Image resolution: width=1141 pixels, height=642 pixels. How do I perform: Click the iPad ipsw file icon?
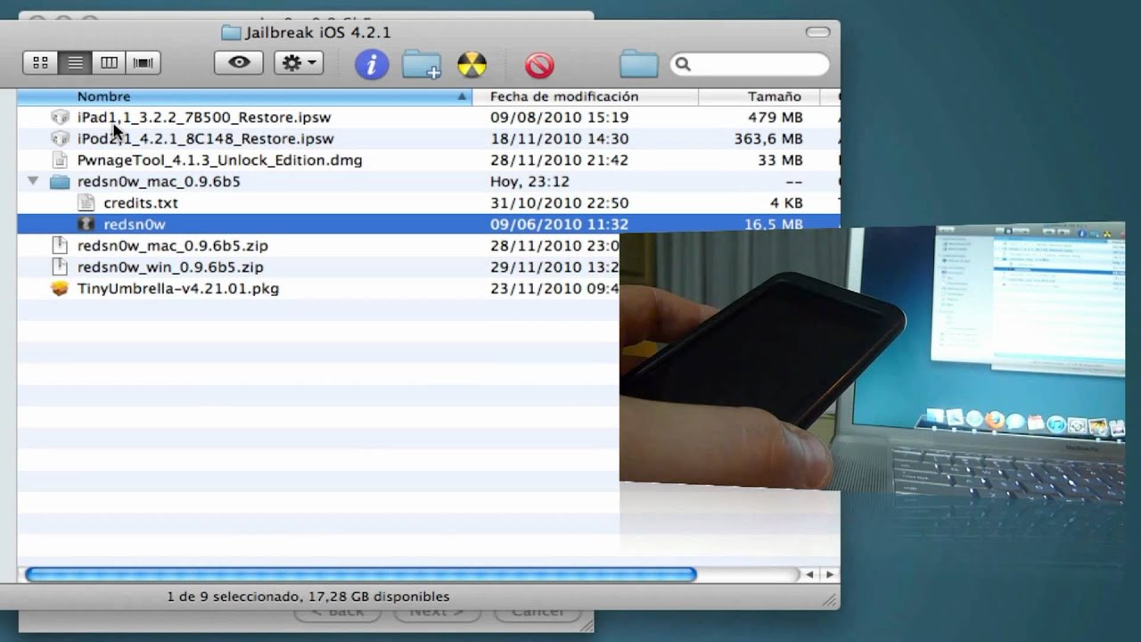point(60,117)
